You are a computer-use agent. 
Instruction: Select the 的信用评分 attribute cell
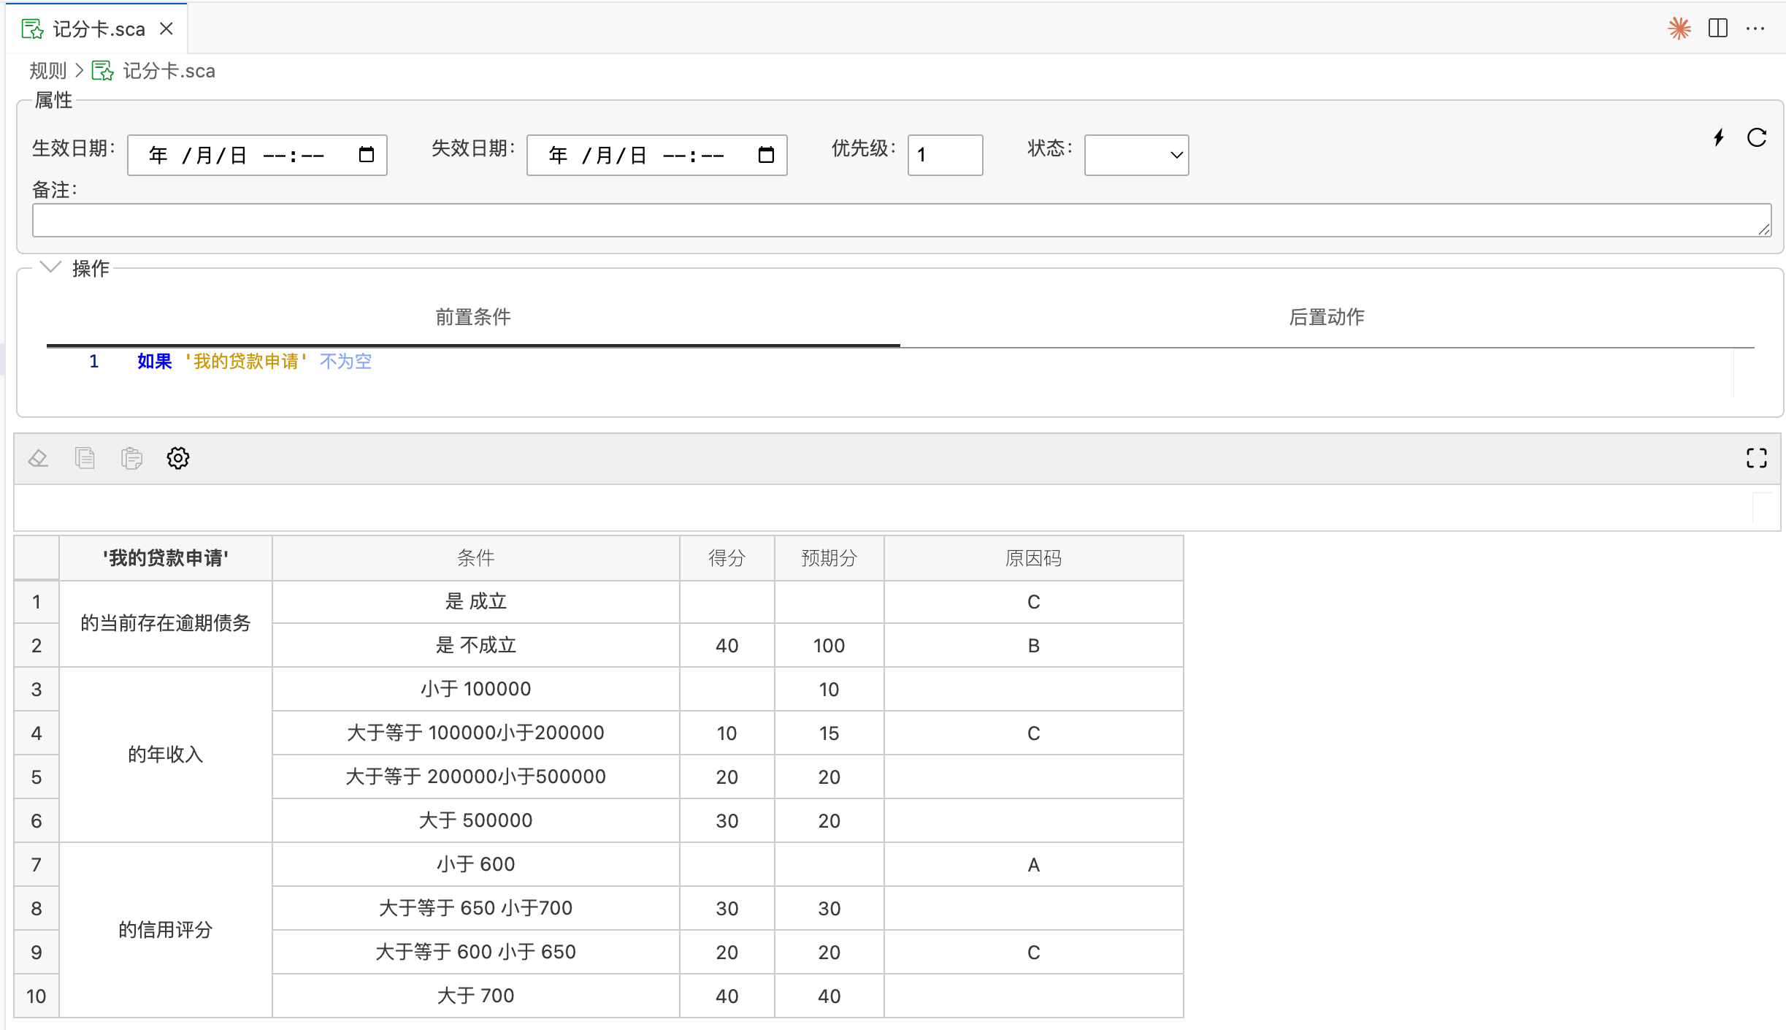pos(166,930)
